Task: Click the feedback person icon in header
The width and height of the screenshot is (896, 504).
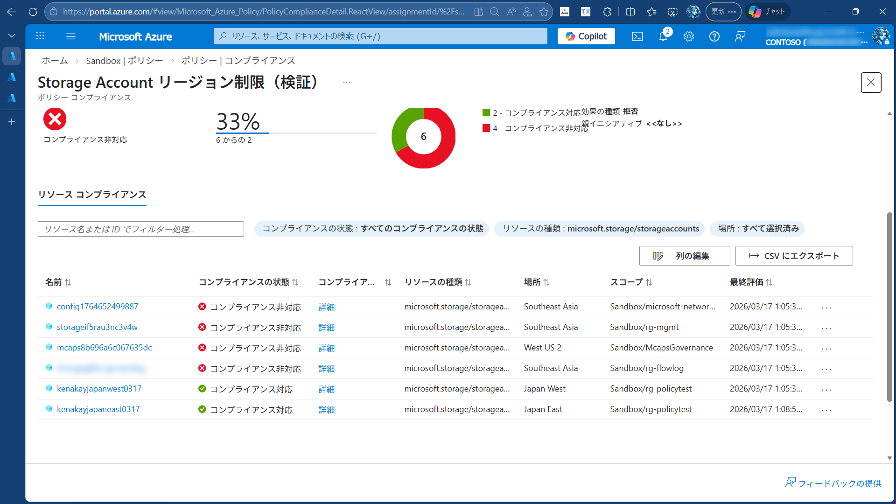Action: (740, 36)
